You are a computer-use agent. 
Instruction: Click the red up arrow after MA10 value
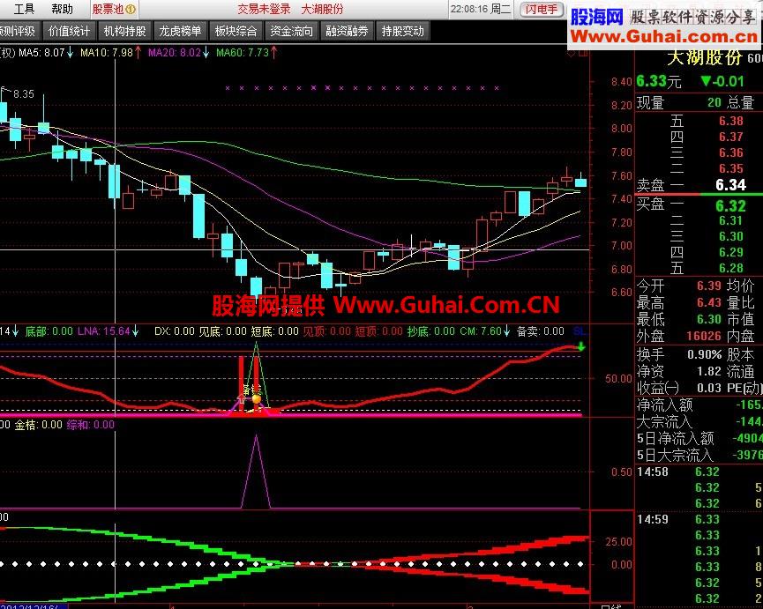pyautogui.click(x=138, y=53)
